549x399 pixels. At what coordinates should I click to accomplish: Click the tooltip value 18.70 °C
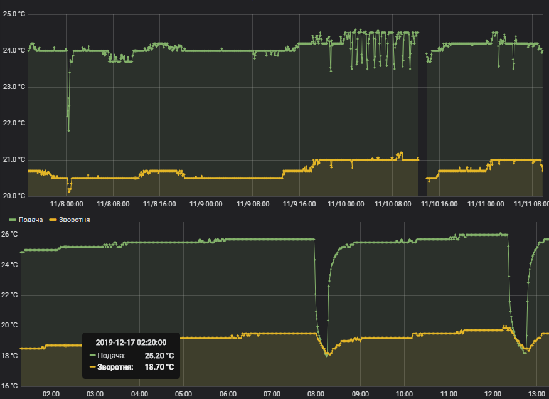point(159,368)
